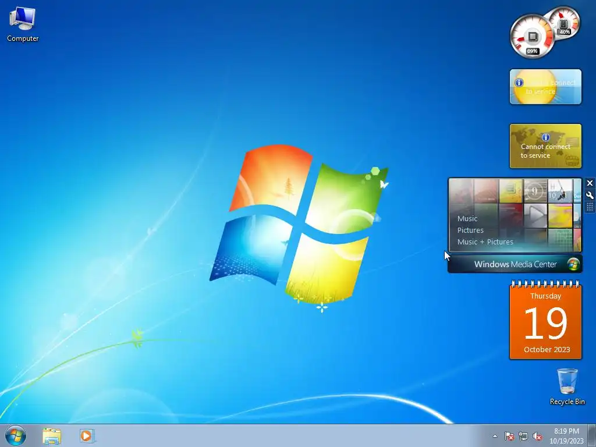Open the Recycle Bin icon
596x447 pixels.
[x=567, y=386]
